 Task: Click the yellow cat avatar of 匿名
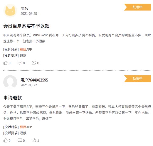pos(10,11)
